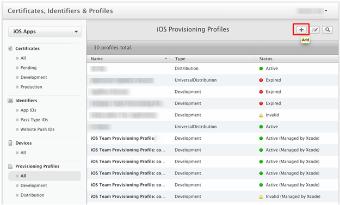340x205 pixels.
Task: Open App IDs list
Action: point(28,110)
